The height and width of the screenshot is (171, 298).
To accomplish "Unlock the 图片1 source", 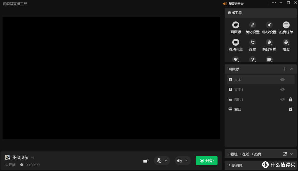I will [x=290, y=99].
